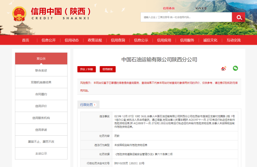The image size is (257, 167).
Task: Open 信用应用 in the navigation bar
Action: [164, 40]
